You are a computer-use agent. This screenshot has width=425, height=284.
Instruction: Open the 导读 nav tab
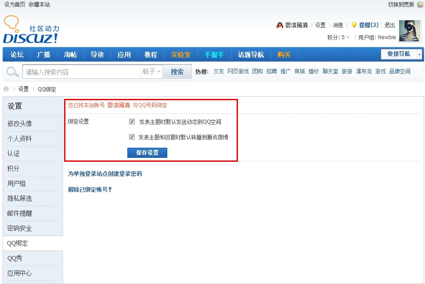97,55
